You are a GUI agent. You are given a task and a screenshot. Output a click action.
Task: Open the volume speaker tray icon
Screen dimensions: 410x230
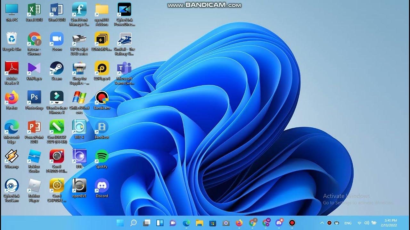[x=366, y=223]
